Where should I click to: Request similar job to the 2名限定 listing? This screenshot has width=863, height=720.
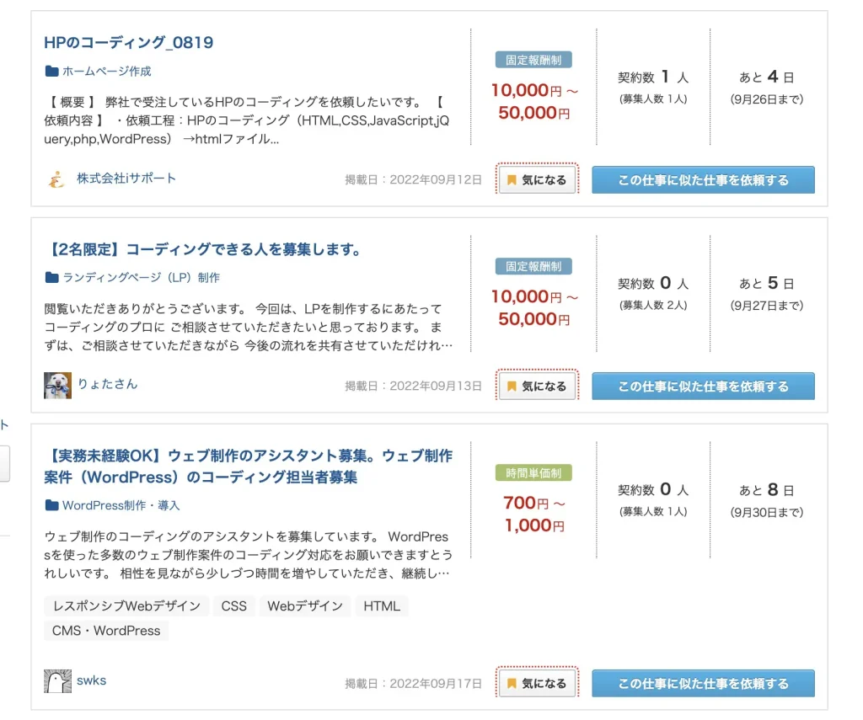click(x=703, y=387)
